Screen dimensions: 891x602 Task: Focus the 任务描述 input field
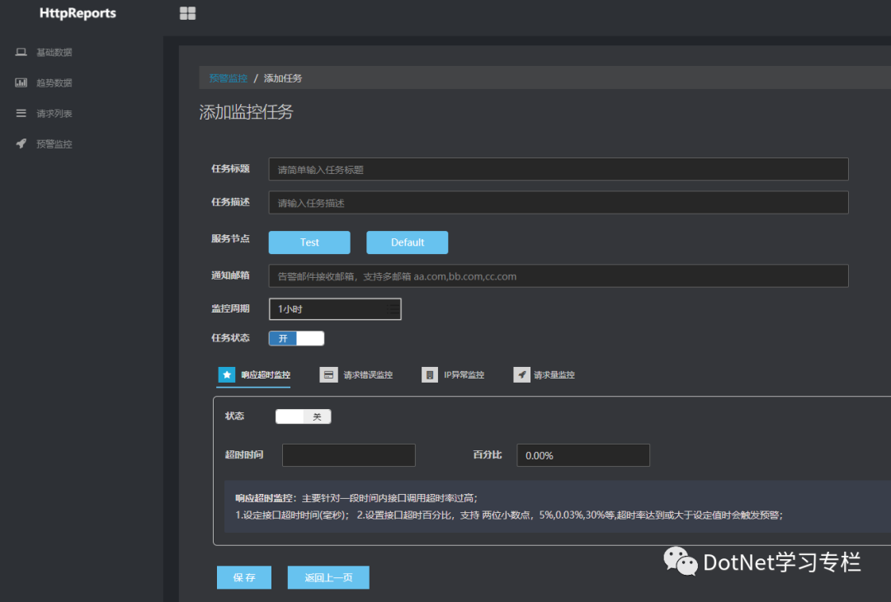tap(559, 203)
